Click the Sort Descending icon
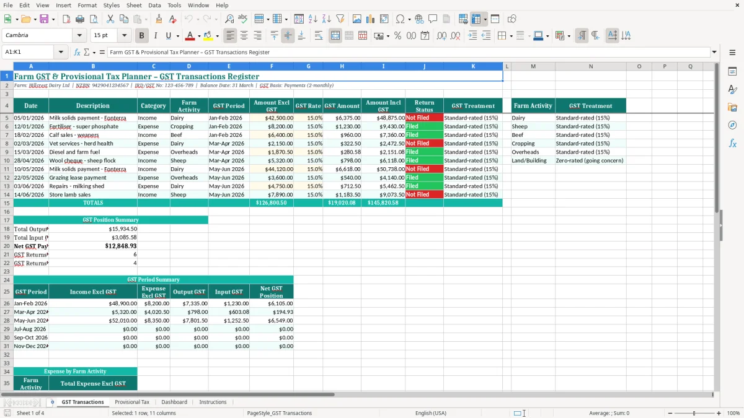Viewport: 744px width, 418px height. (326, 19)
